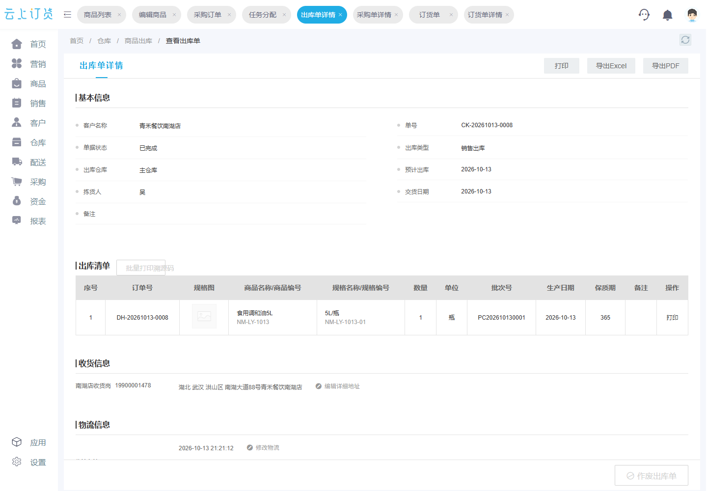The height and width of the screenshot is (491, 707).
Task: Open 采购 sidebar section
Action: (29, 182)
